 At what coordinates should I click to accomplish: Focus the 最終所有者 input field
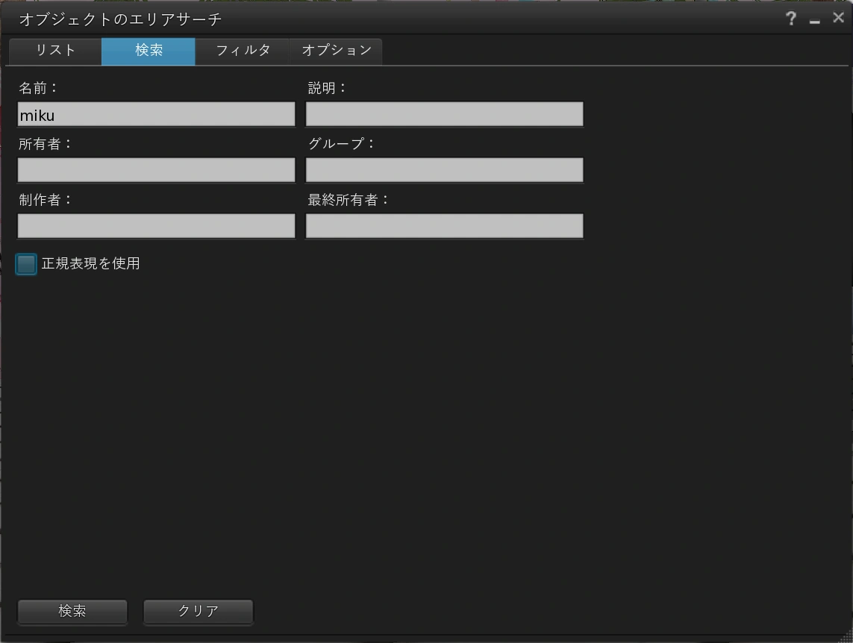445,226
